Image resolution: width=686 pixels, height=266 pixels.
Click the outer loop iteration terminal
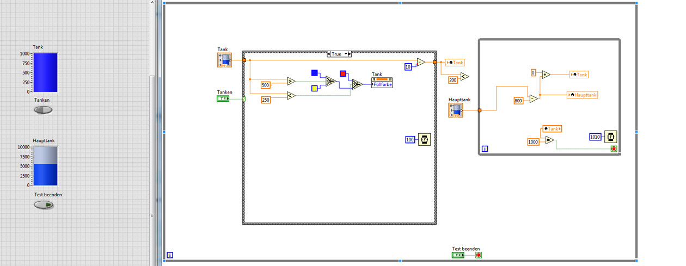[170, 255]
